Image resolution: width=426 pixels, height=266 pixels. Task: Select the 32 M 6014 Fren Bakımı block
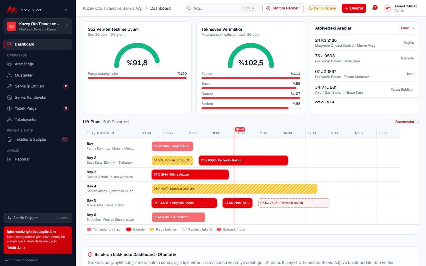coord(178,217)
